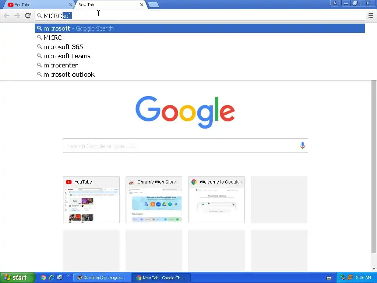
Task: Click the Google logo
Action: 185,112
